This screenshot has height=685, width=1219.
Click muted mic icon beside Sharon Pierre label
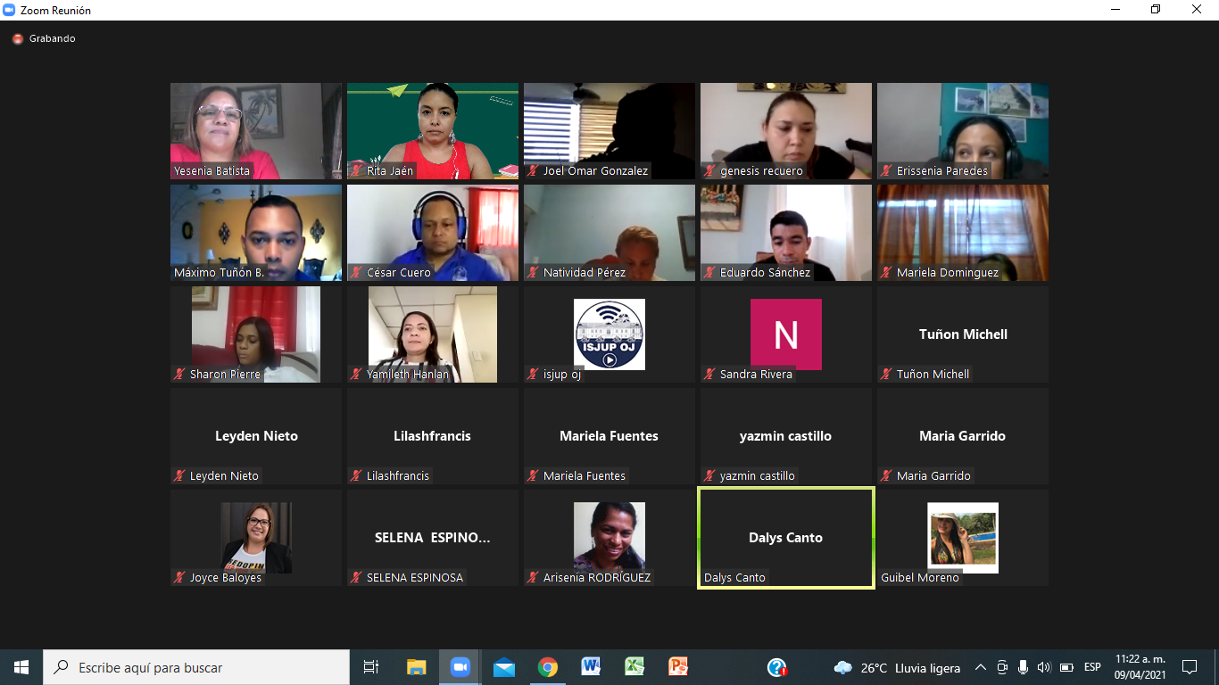[x=180, y=374]
